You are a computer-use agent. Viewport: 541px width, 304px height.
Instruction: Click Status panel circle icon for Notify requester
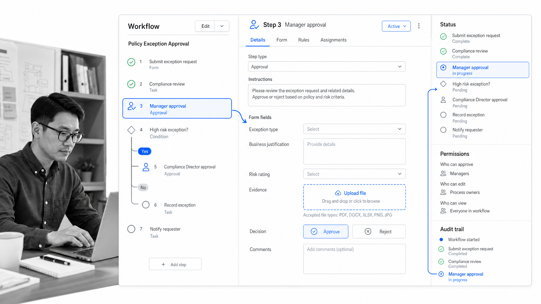443,130
